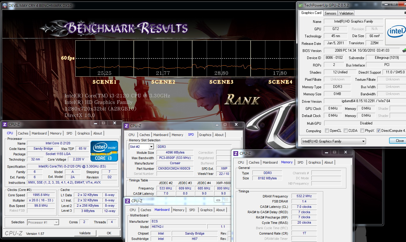This screenshot has width=406, height=242.
Task: Open About tab in the Memory Slot Selection window
Action: (x=219, y=135)
